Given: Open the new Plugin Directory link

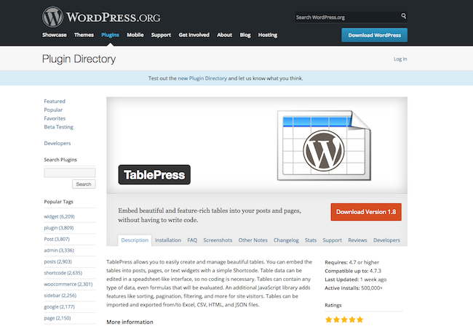Looking at the screenshot, I should [202, 78].
